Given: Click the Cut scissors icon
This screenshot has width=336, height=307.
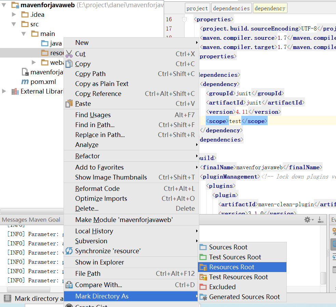Looking at the screenshot, I should (x=69, y=54).
